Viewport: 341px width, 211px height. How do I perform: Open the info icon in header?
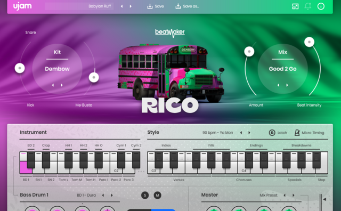coord(321,6)
